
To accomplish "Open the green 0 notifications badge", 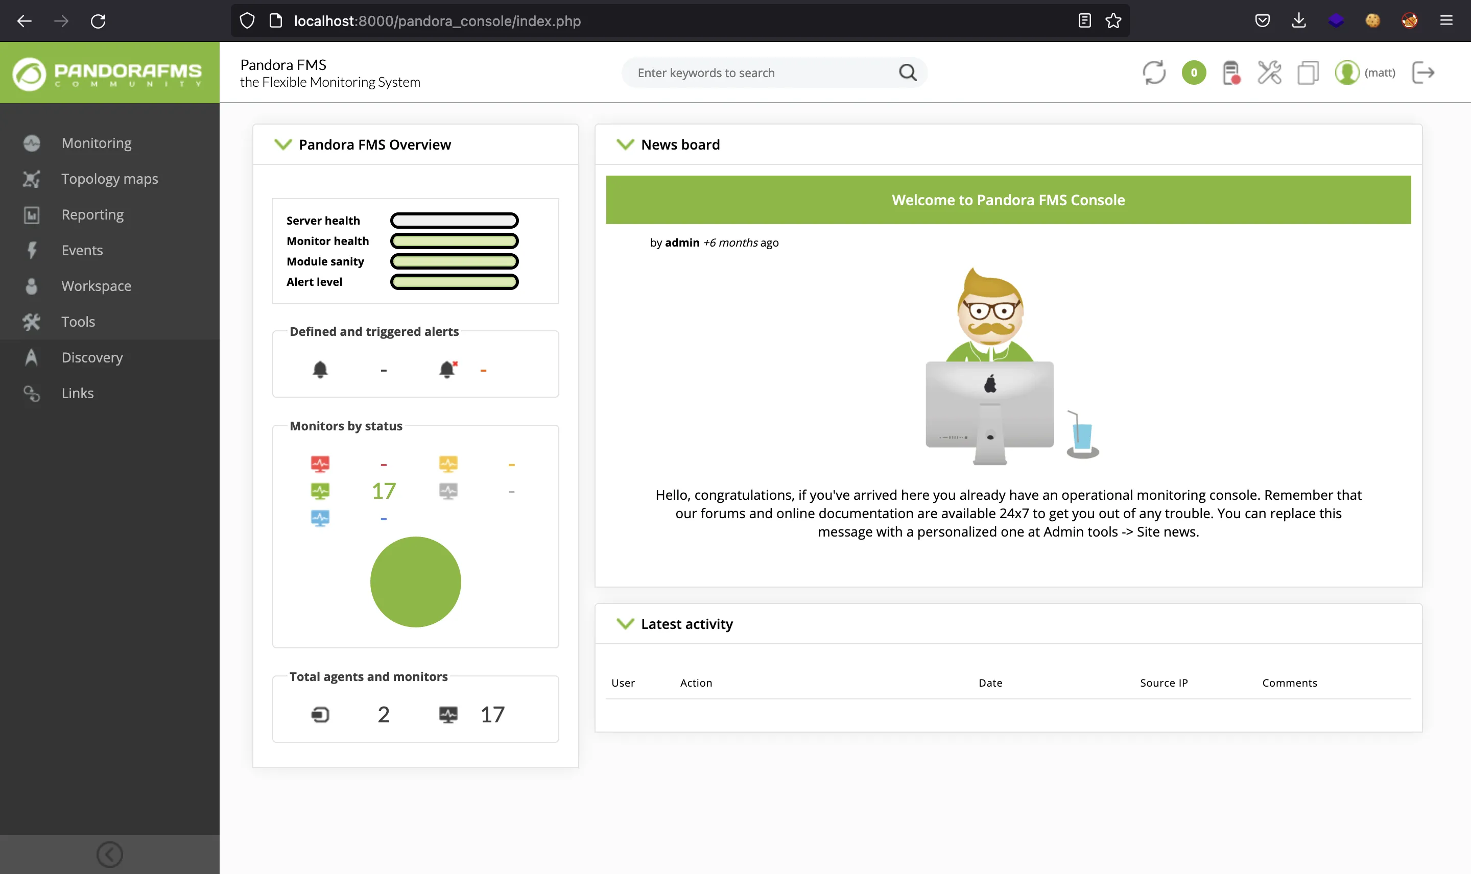I will [1194, 73].
